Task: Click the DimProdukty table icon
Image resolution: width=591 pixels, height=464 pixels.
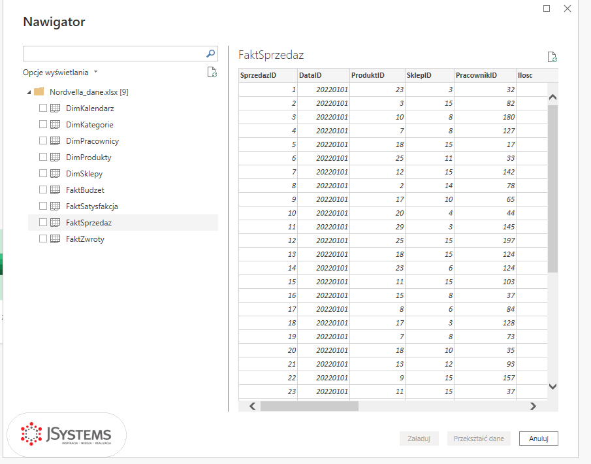Action: coord(55,157)
